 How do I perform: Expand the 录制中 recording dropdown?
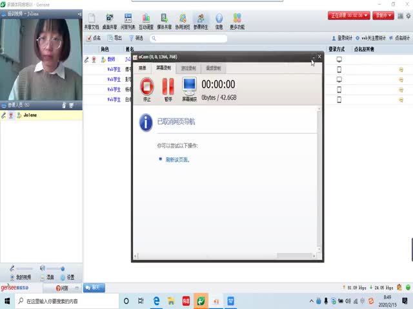coord(383,15)
